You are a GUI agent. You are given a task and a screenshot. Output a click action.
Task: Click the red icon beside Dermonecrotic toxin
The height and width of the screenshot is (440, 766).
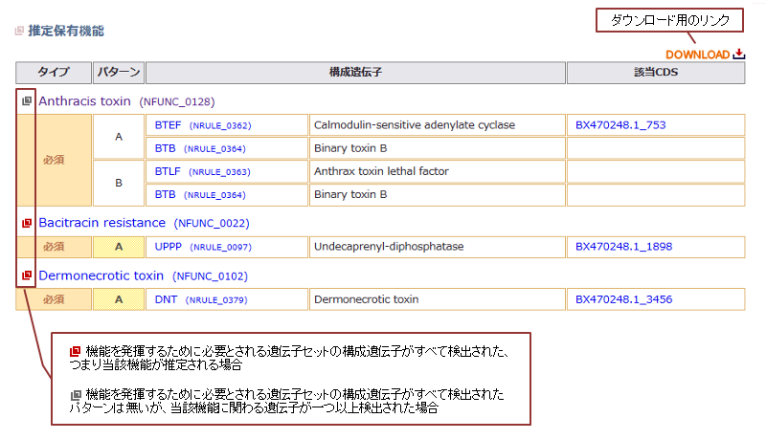click(27, 275)
